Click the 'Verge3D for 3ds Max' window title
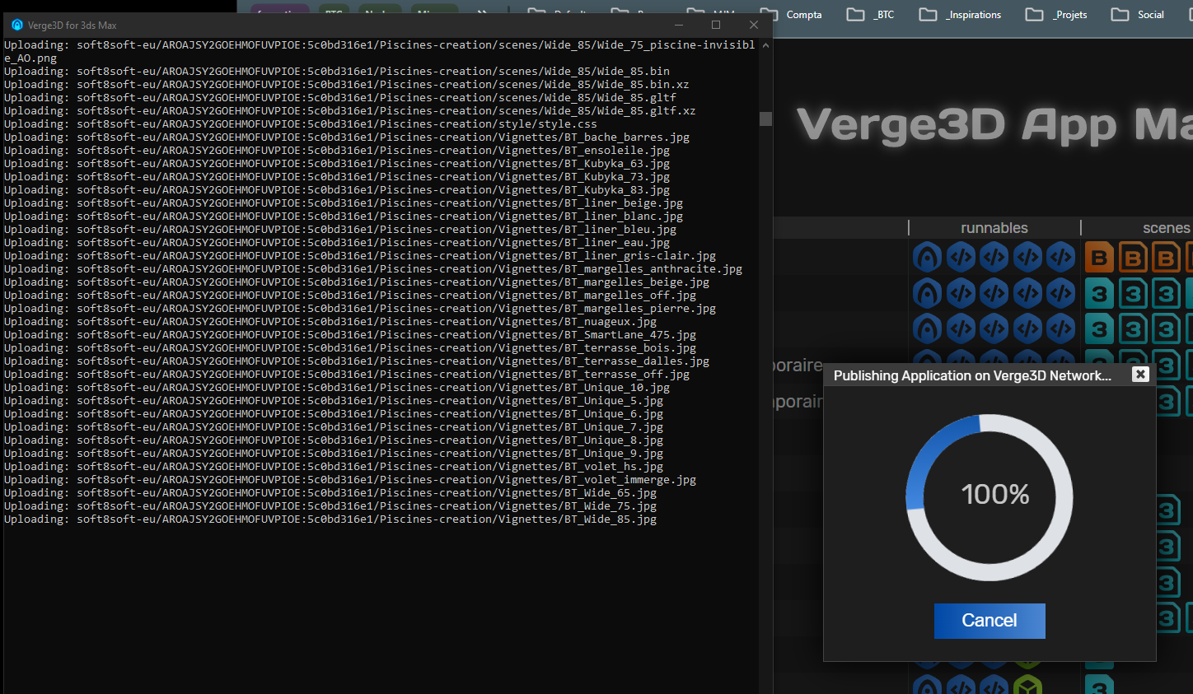Viewport: 1193px width, 694px height. (73, 26)
